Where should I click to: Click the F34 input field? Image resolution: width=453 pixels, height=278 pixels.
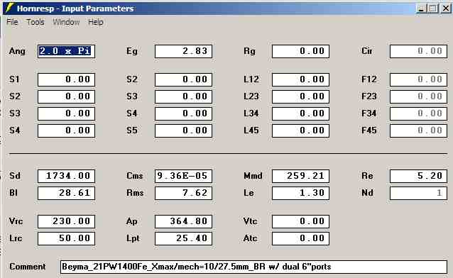[418, 113]
